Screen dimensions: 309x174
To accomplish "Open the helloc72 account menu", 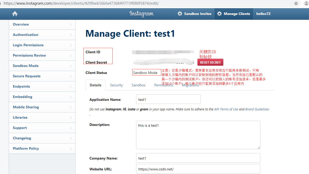I will point(263,14).
